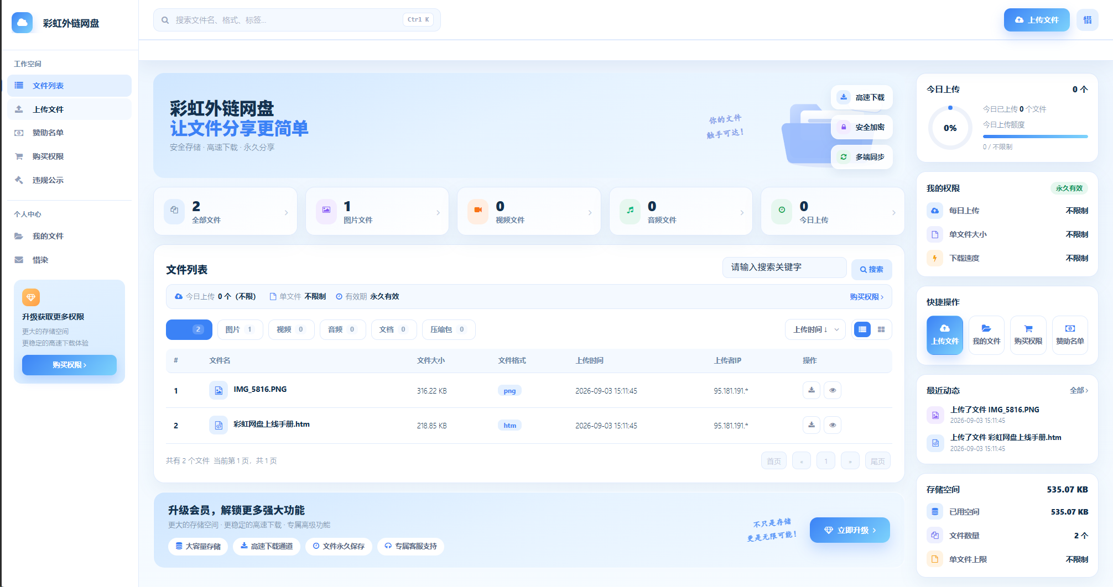
Task: Click the sidebar promo 购买权限 button
Action: tap(69, 365)
